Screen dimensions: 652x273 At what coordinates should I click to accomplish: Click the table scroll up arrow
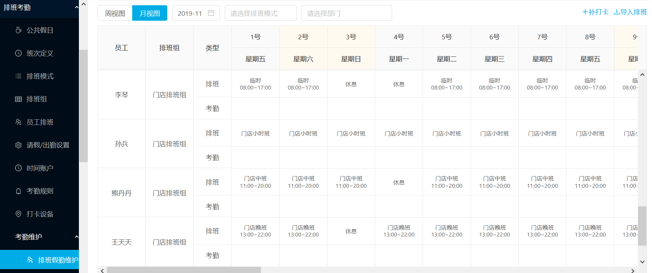(x=642, y=74)
